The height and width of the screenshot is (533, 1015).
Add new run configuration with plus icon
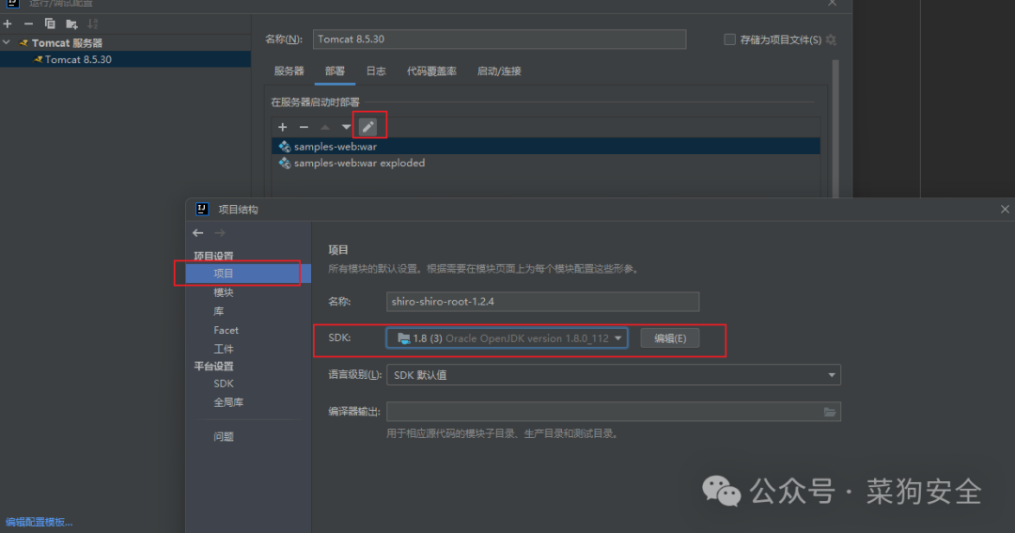tap(8, 24)
